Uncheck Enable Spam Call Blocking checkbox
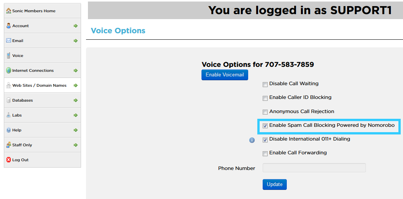 click(x=265, y=126)
